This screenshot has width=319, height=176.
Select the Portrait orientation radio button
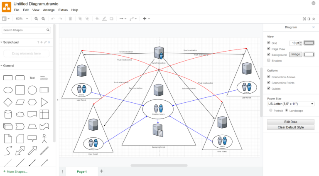(272, 110)
